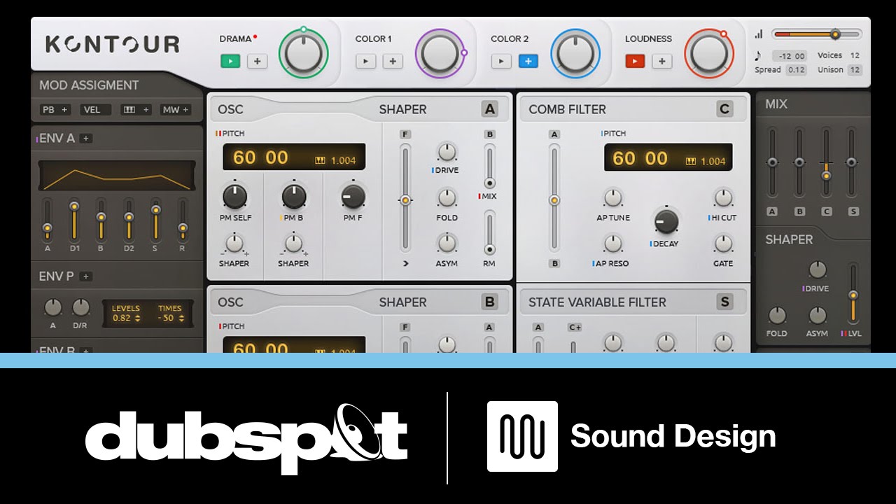896x504 pixels.
Task: Click the Shaper A Fold knob
Action: pos(447,198)
